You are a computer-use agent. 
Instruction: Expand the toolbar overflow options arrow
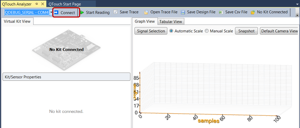point(297,15)
